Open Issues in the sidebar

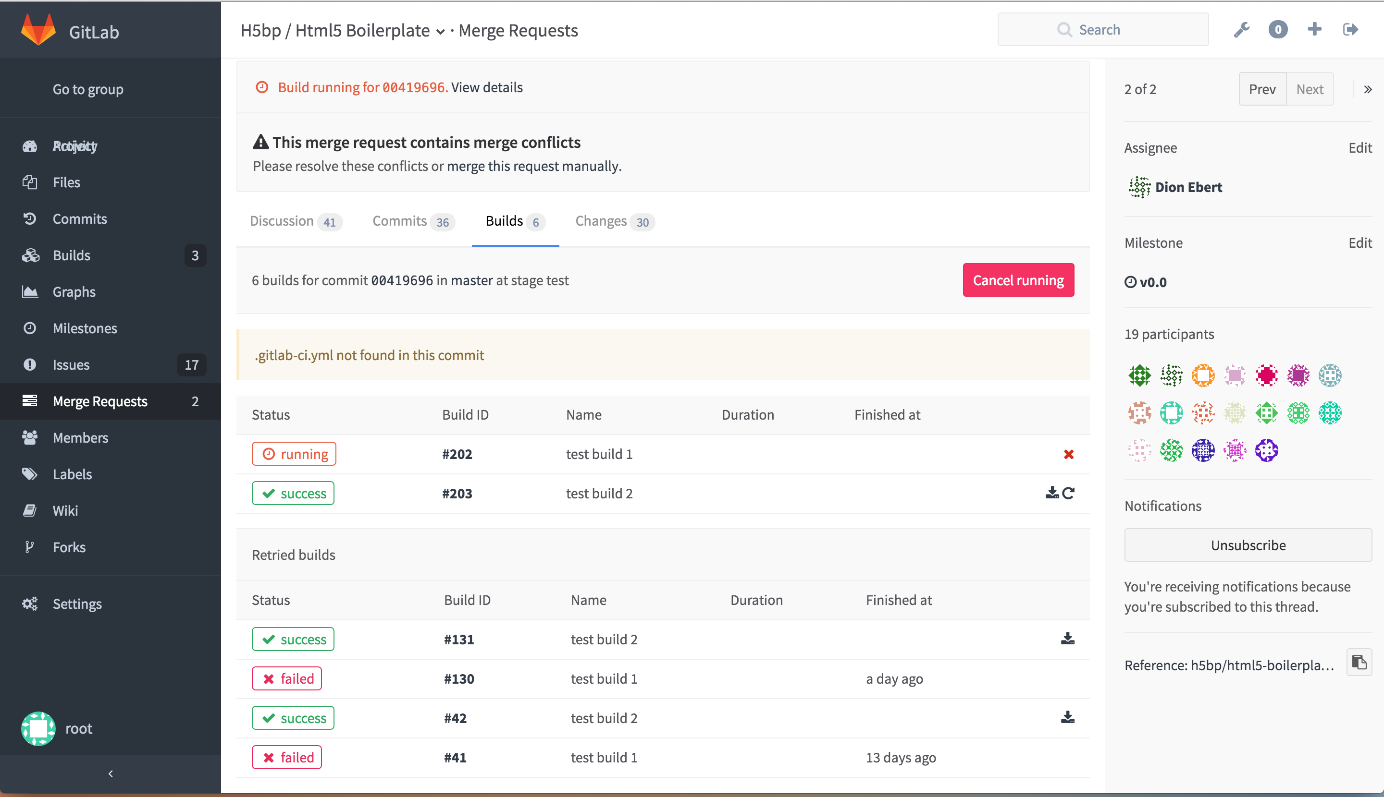(71, 364)
